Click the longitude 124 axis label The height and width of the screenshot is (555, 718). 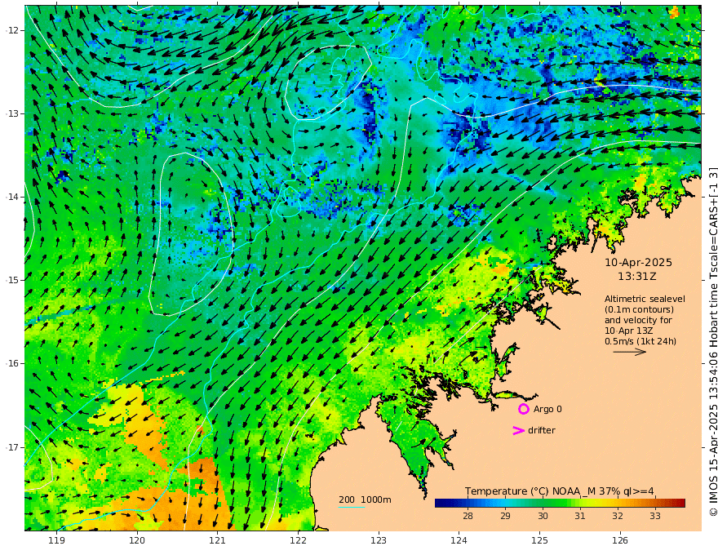click(459, 540)
